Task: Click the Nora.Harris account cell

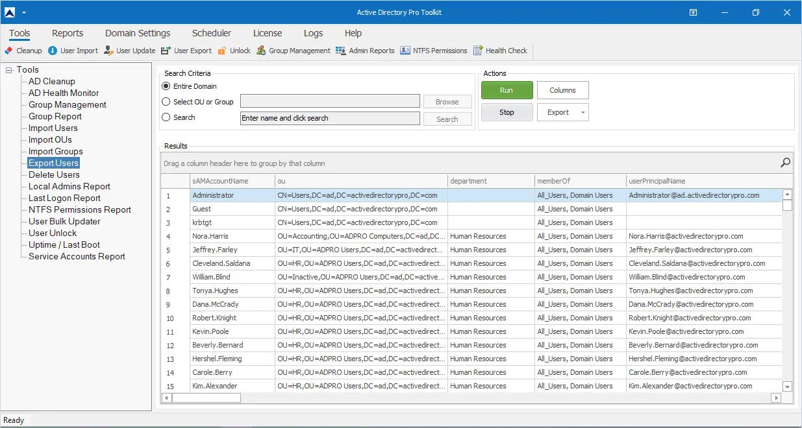Action: tap(232, 236)
